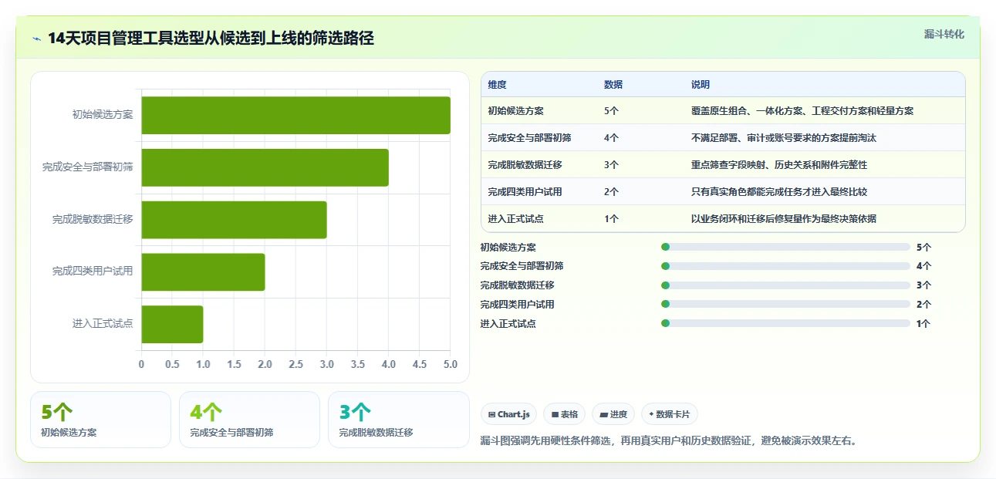Screen dimensions: 996x479
Task: Click y-axis label 完成四类用户试用
Action: point(93,272)
